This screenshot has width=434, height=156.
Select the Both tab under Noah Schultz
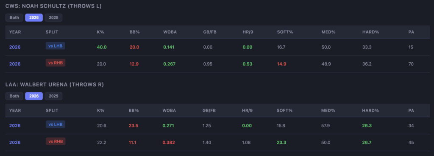pos(14,17)
